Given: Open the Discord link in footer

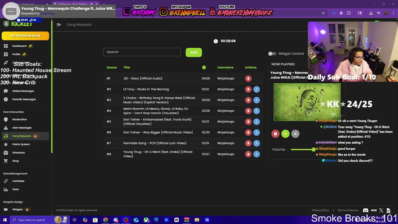Looking at the screenshot, I should click(x=366, y=210).
